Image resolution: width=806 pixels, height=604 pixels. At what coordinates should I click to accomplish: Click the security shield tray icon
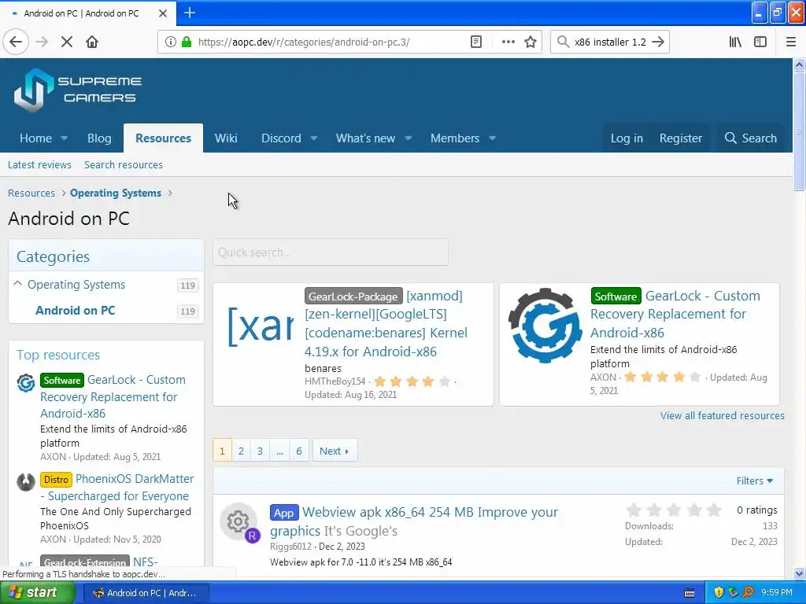click(x=719, y=593)
